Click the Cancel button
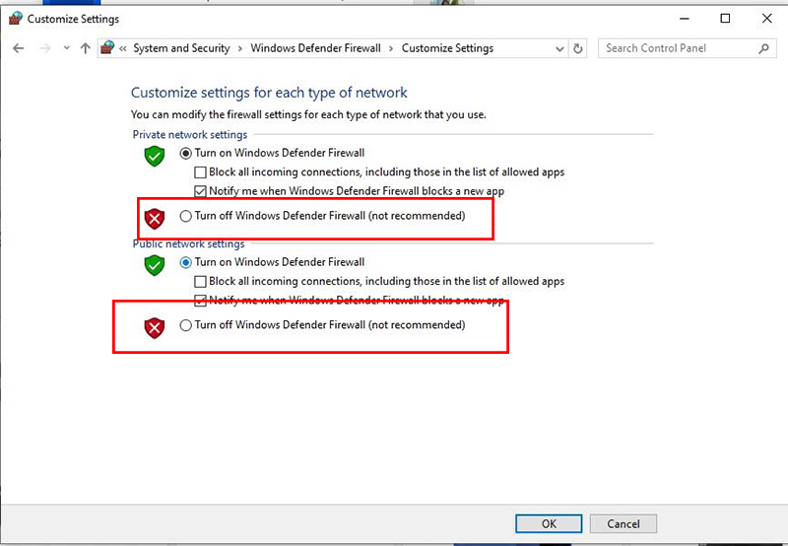 coord(624,524)
